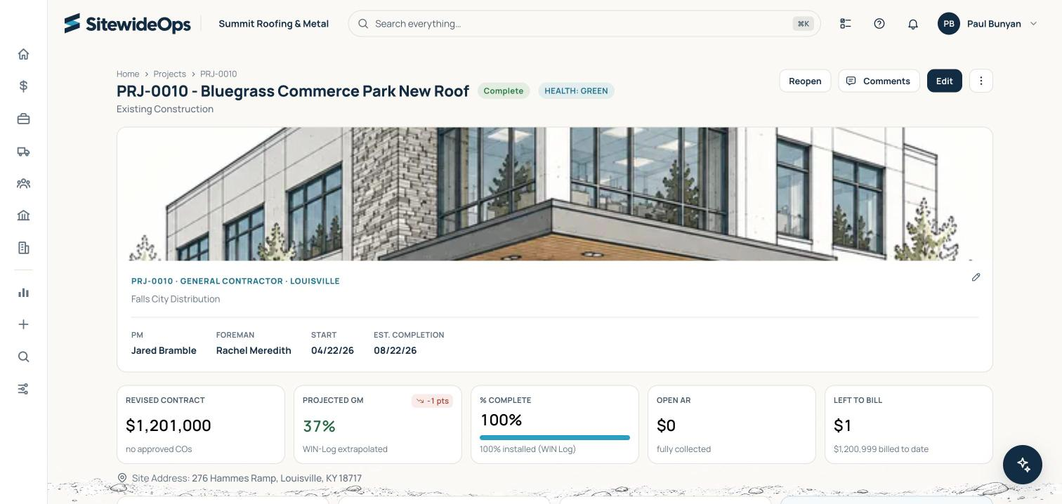Click PRJ-0010 · General Contractor · Louisville label

tap(235, 281)
